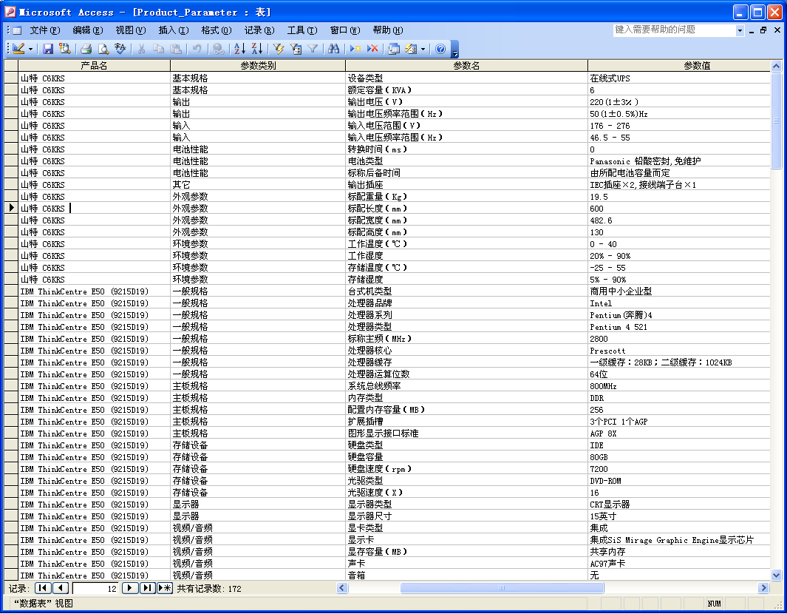The width and height of the screenshot is (787, 614).
Task: Click the Delete Record icon
Action: [372, 49]
